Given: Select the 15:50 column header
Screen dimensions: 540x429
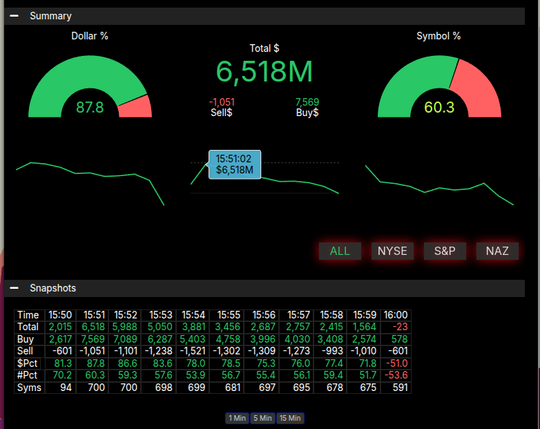Looking at the screenshot, I should pos(60,315).
